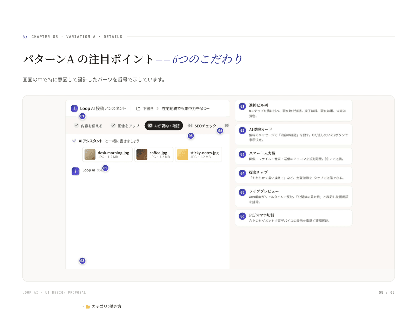This screenshot has width=417, height=322.
Task: Click the LOOP AI · UI DESIGN PROPOSAL footer text
Action: 54,293
